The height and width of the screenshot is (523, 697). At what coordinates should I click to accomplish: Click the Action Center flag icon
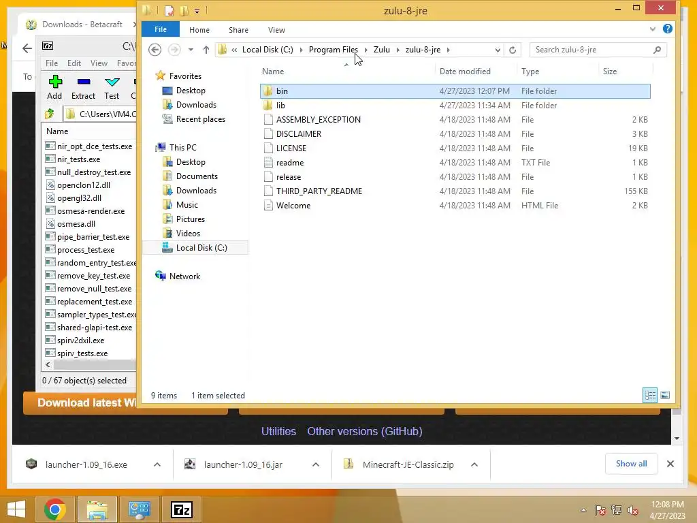(x=600, y=510)
